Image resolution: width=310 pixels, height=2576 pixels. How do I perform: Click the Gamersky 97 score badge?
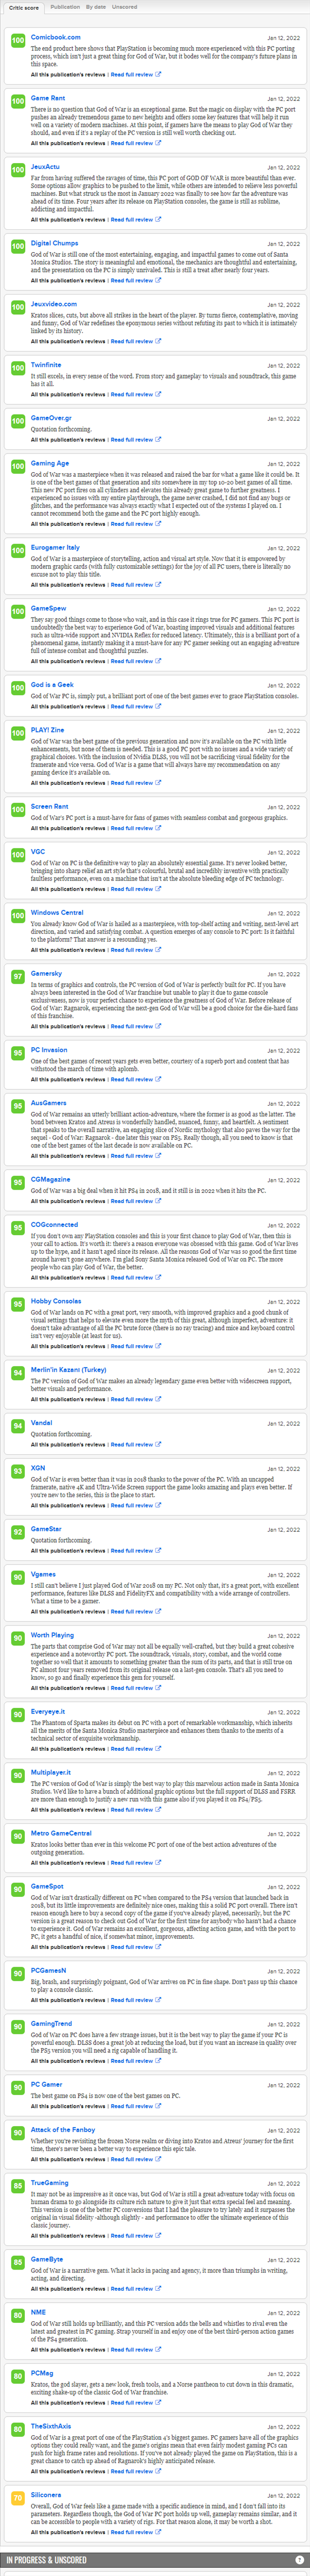pos(18,977)
